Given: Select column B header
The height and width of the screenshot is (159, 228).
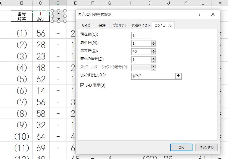Looking at the screenshot, I should pyautogui.click(x=22, y=3).
